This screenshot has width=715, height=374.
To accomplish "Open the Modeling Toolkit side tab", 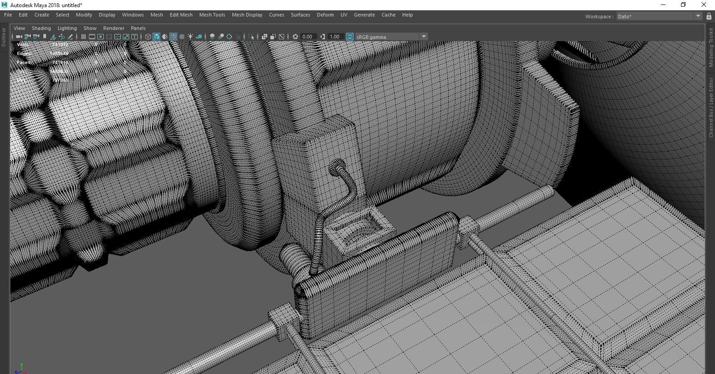I will [x=711, y=47].
